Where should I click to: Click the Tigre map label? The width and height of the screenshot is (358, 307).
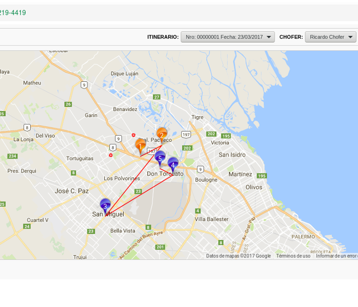point(197,117)
